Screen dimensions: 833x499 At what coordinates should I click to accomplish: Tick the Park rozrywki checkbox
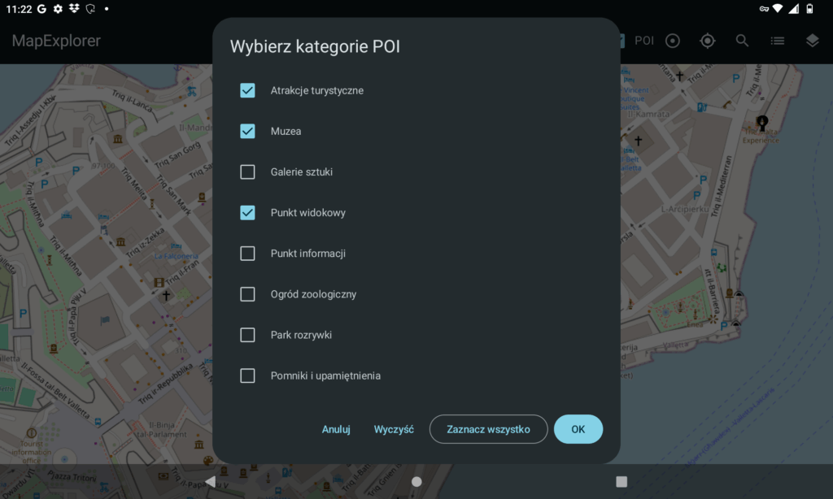tap(248, 335)
